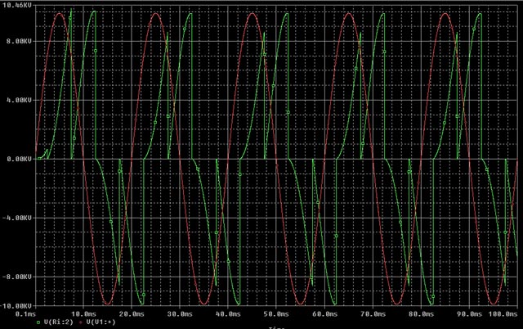This screenshot has width=523, height=329.
Task: Click the 0.00KV Y-axis label
Action: click(x=19, y=159)
